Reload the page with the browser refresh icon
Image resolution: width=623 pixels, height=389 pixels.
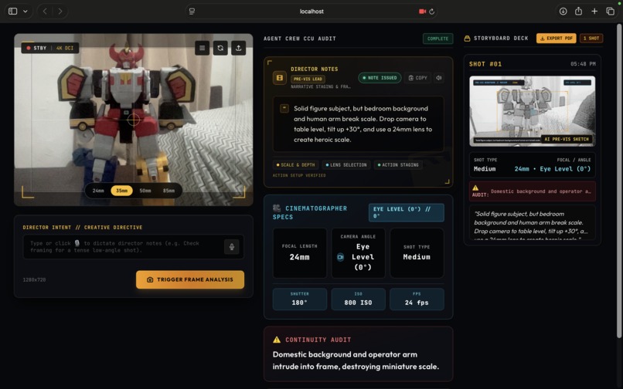tap(431, 12)
